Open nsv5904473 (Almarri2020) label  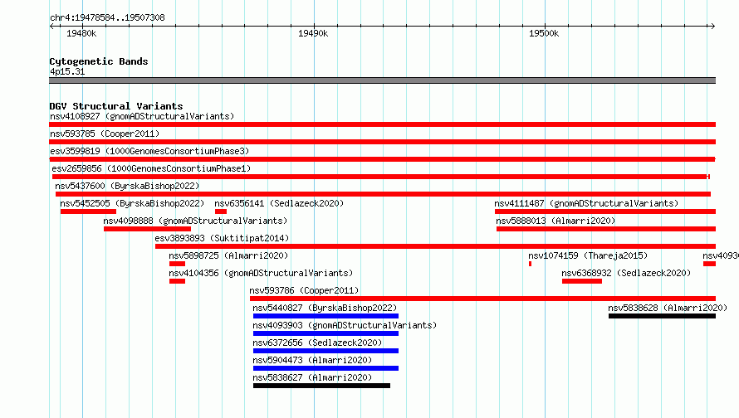click(x=312, y=360)
